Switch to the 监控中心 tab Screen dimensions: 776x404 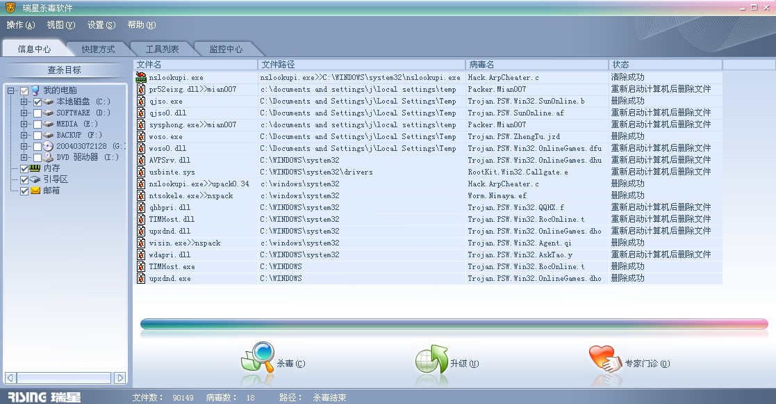(226, 49)
